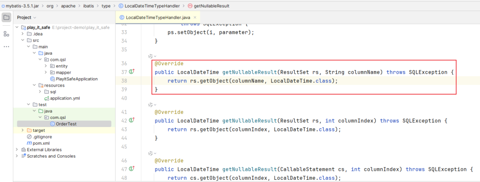The image size is (480, 182).
Task: Open the Project tool window icon
Action: click(x=6, y=17)
